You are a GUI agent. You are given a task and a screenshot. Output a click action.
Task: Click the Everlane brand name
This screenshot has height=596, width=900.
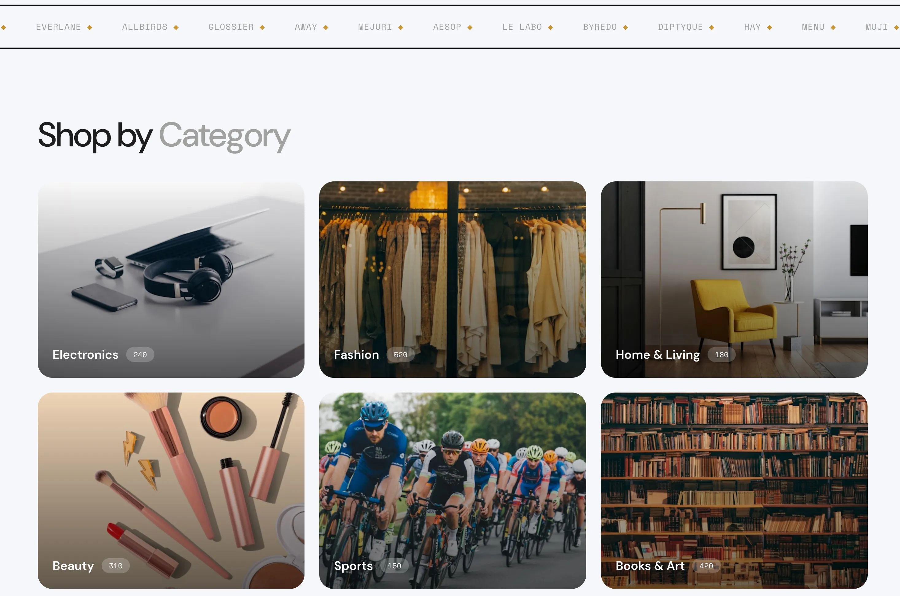point(59,27)
